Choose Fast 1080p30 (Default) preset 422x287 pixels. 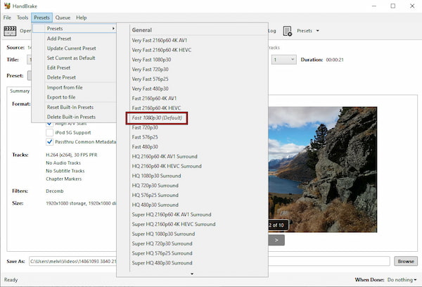[157, 118]
